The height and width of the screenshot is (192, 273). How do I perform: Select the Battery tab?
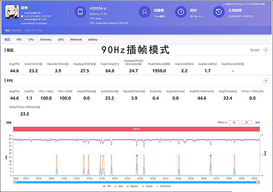(93, 40)
